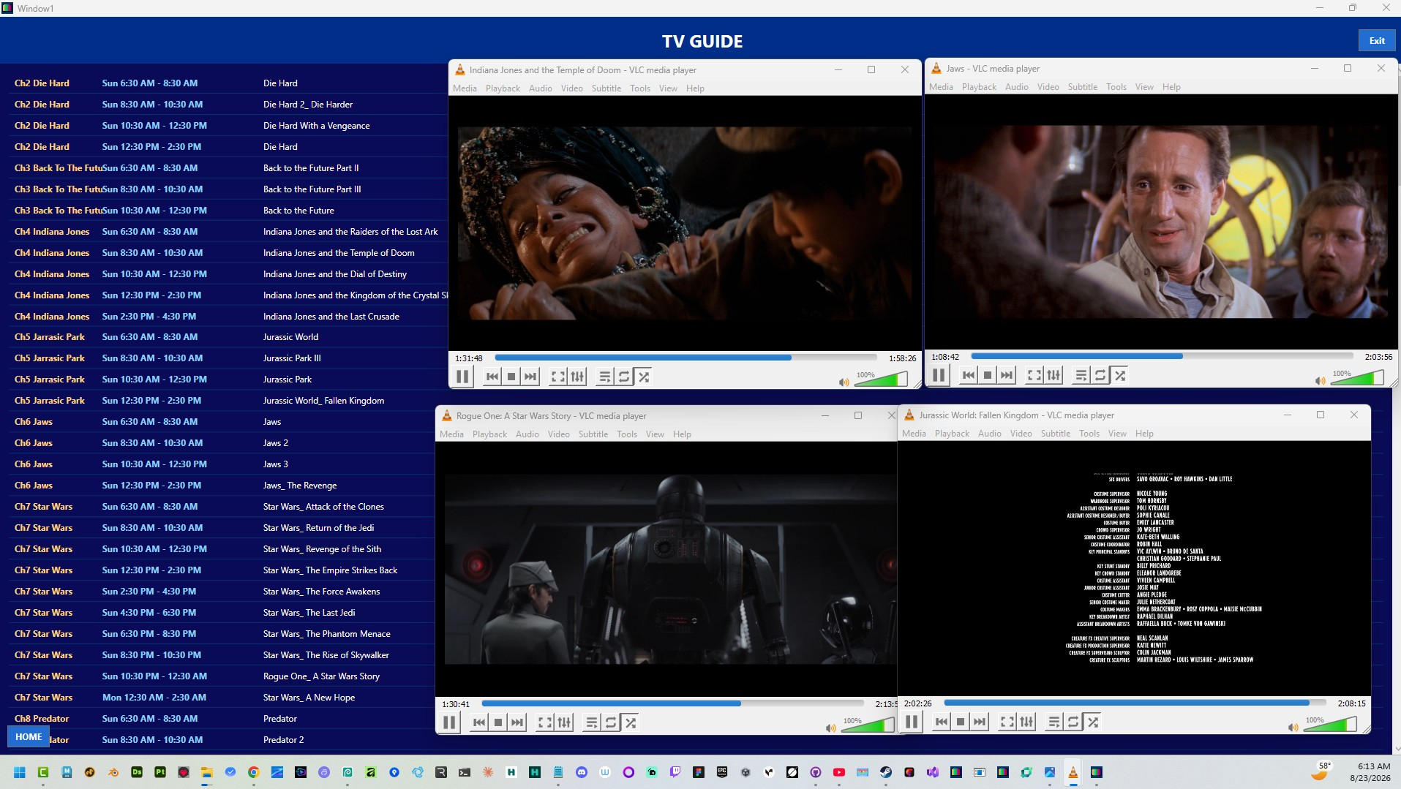Stop playback in the Indiana Jones VLC window
1401x789 pixels.
coord(511,377)
